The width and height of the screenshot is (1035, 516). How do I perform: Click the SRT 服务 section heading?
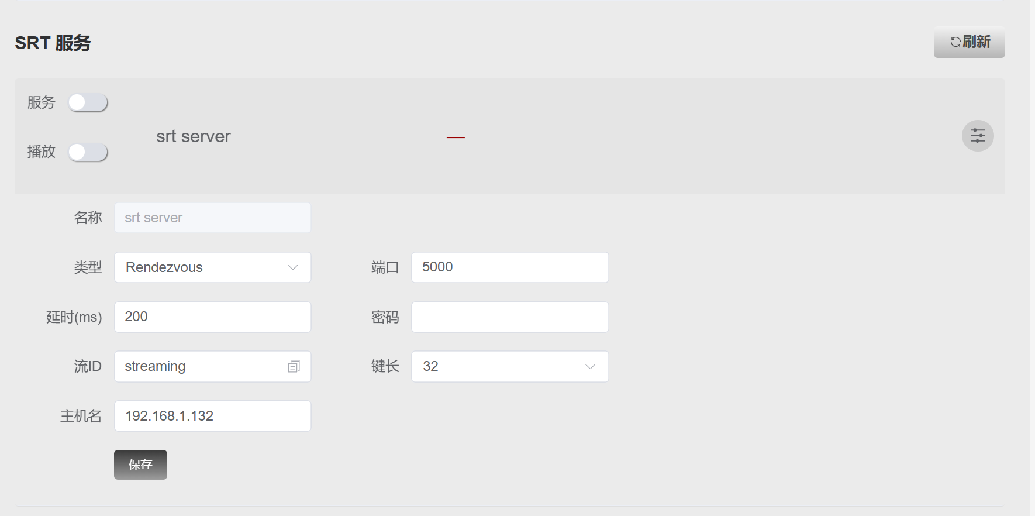(53, 43)
